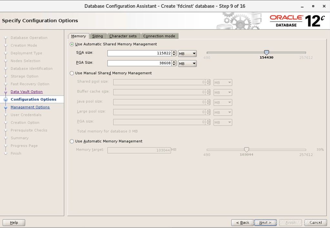Click the Summary step

[x=20, y=138]
